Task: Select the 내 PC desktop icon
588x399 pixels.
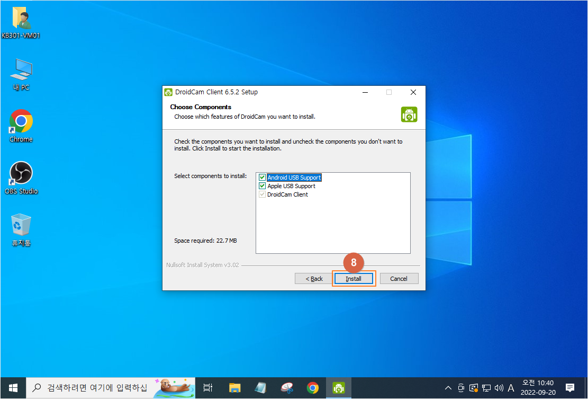Action: tap(21, 75)
